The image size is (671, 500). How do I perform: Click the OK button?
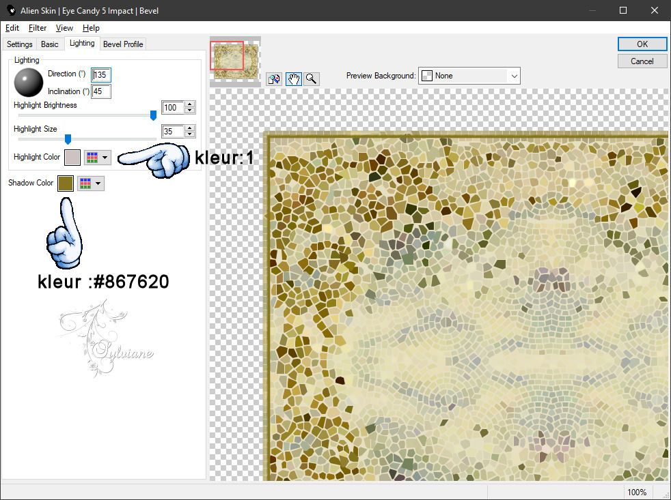(642, 44)
